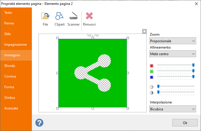Switch to the Avanzate tab

pos(16,108)
